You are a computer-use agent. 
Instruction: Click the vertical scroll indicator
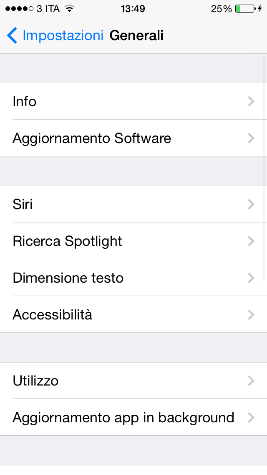click(264, 167)
